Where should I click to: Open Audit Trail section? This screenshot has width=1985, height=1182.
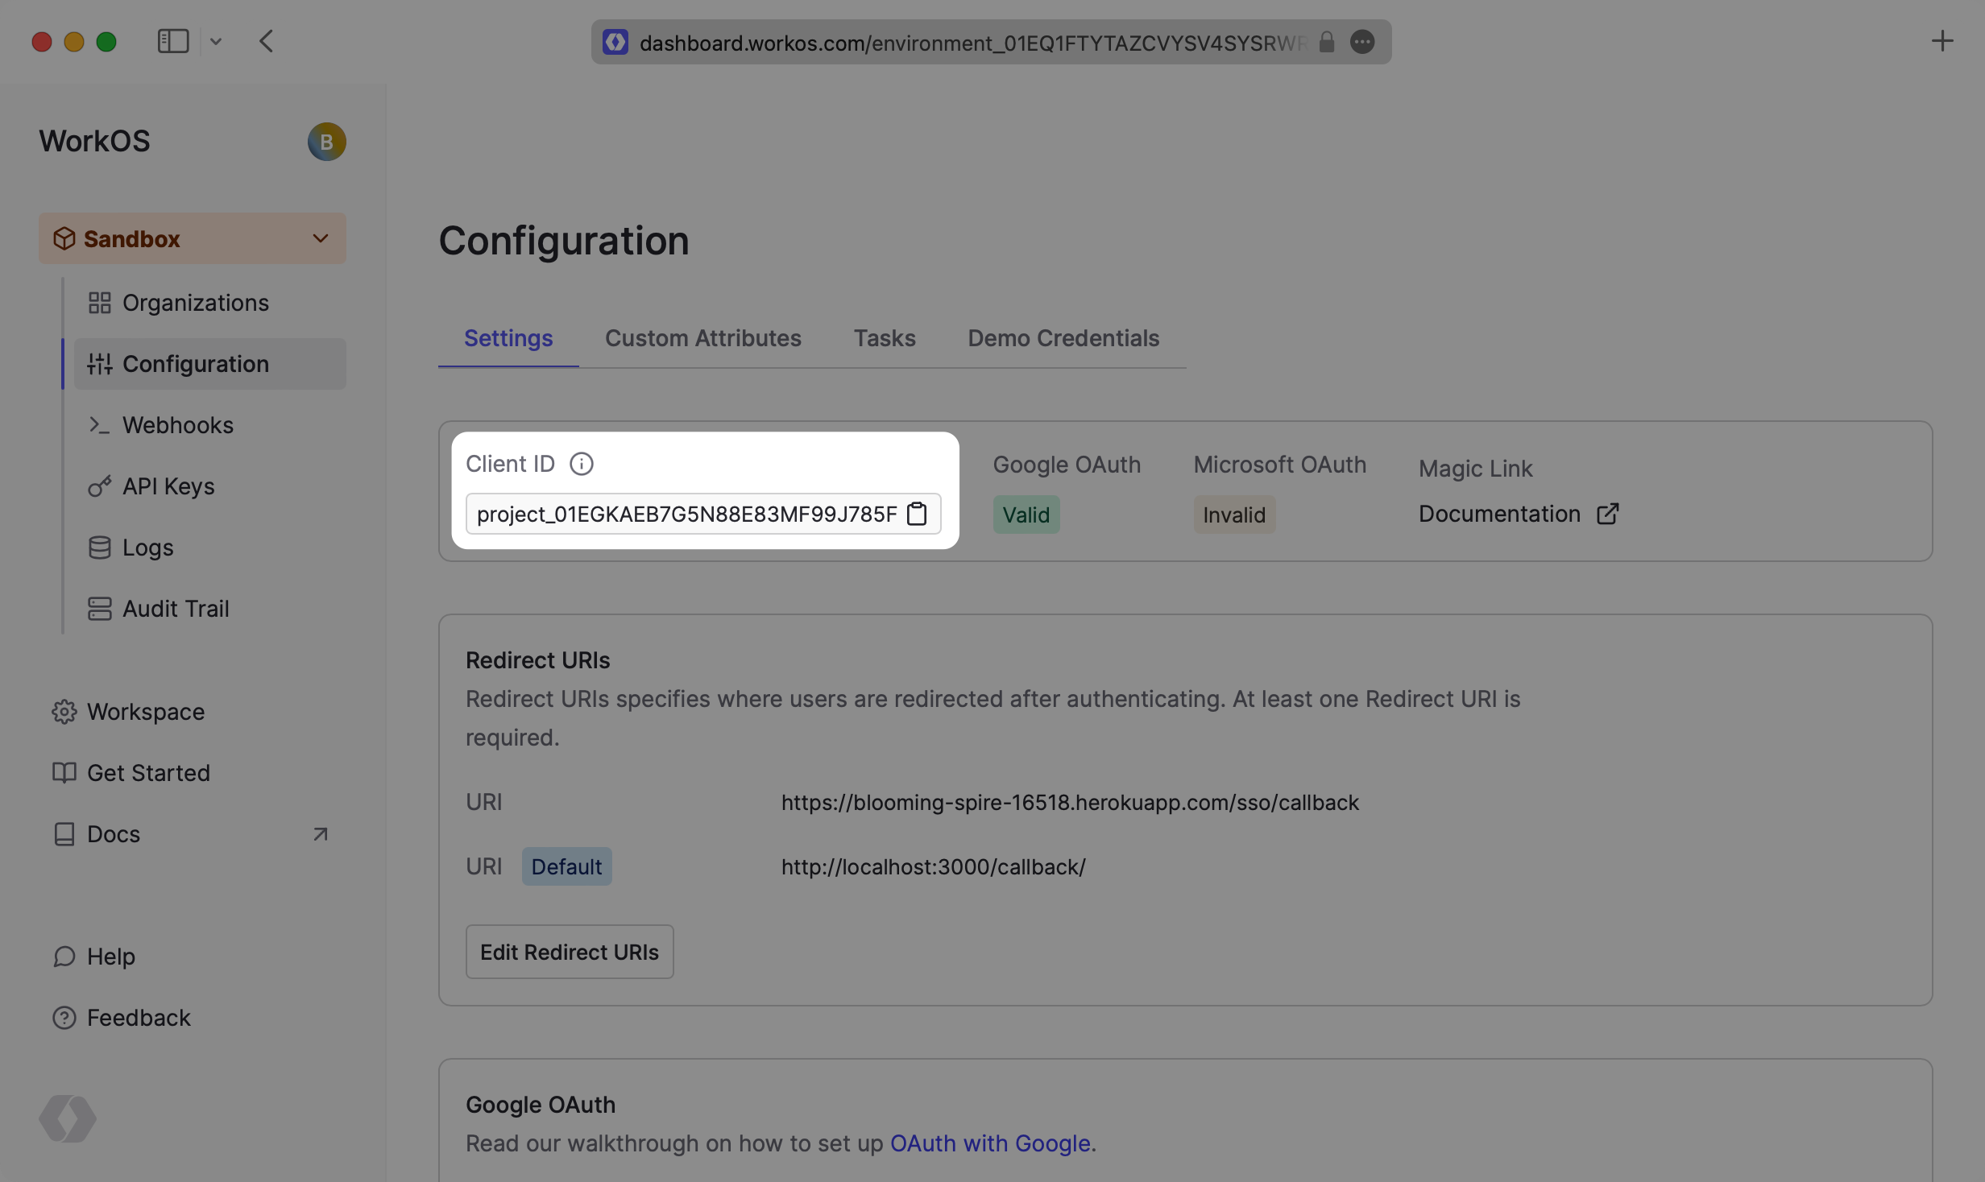[x=175, y=609]
